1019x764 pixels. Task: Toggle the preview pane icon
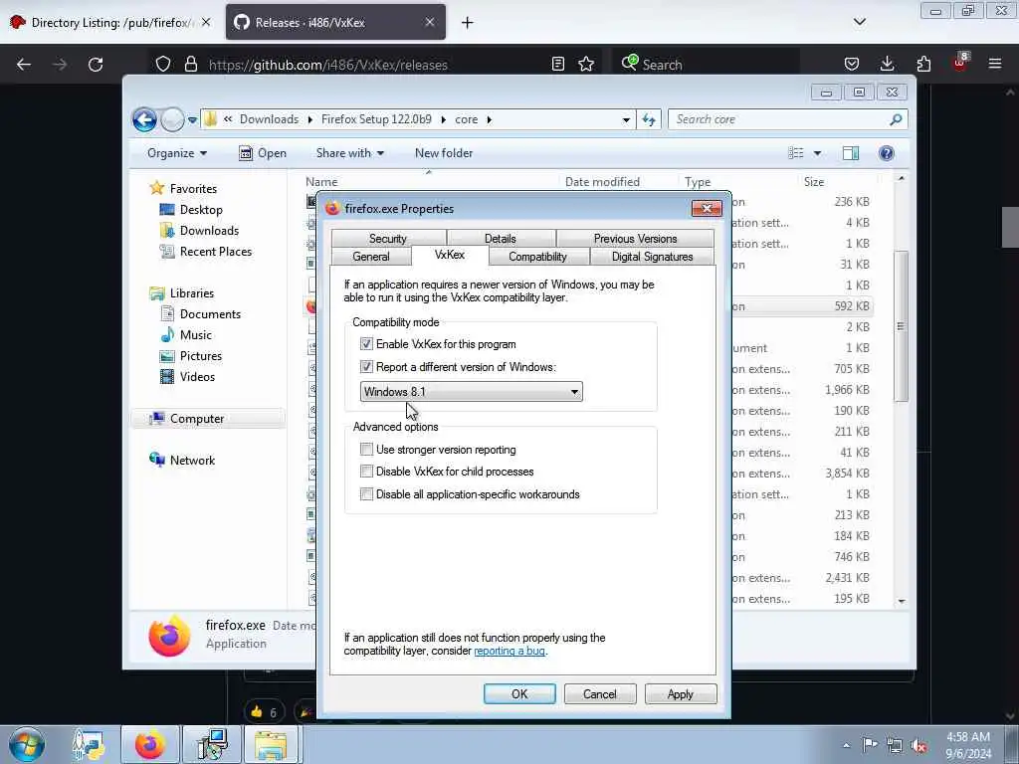(851, 153)
